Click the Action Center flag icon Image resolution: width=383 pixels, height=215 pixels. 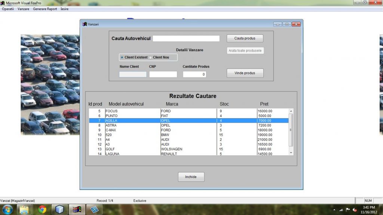tap(347, 210)
